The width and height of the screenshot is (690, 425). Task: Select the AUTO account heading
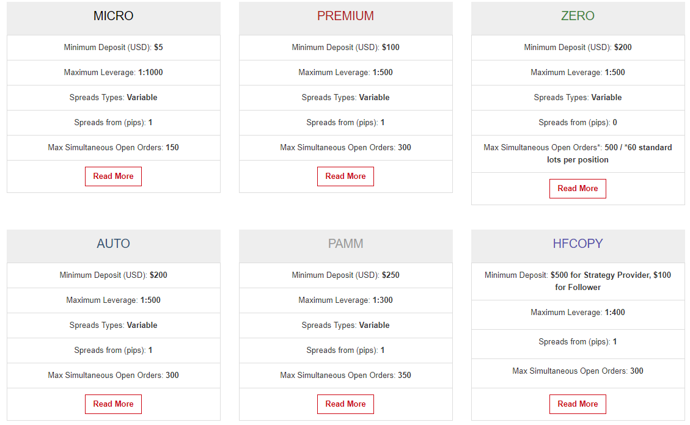tap(113, 244)
